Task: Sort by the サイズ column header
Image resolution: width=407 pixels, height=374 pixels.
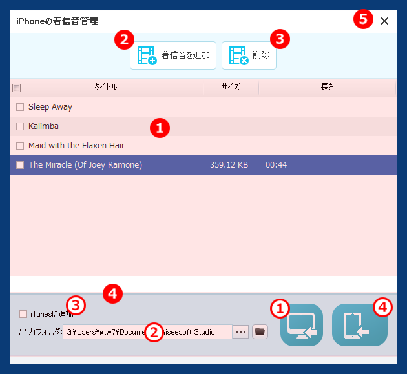Action: 231,87
